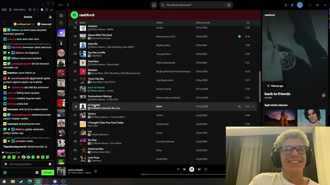Select the track 'I Thought I Saw Your Face Today'
Viewport: 330px width, 185px height.
(106, 123)
